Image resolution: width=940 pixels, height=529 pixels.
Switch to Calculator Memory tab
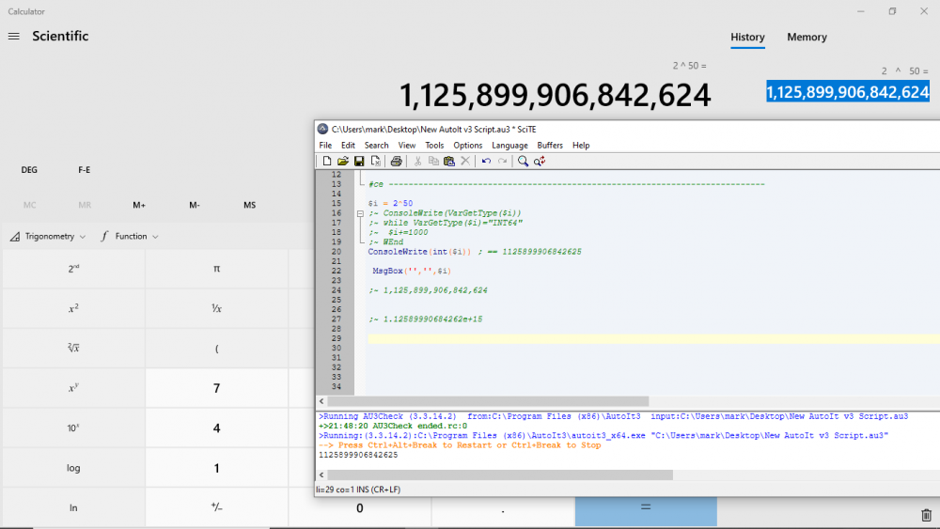point(807,38)
